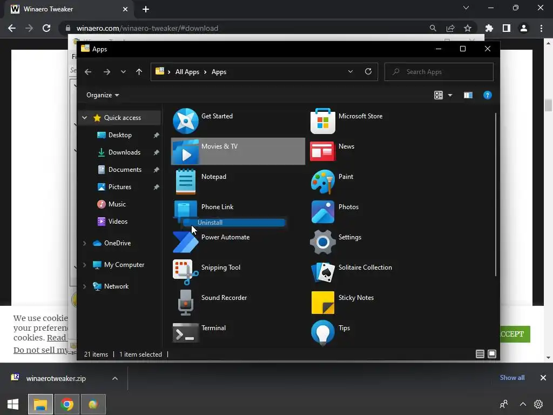Open Music in the navigation pane
Viewport: 553px width, 415px height.
pyautogui.click(x=117, y=204)
